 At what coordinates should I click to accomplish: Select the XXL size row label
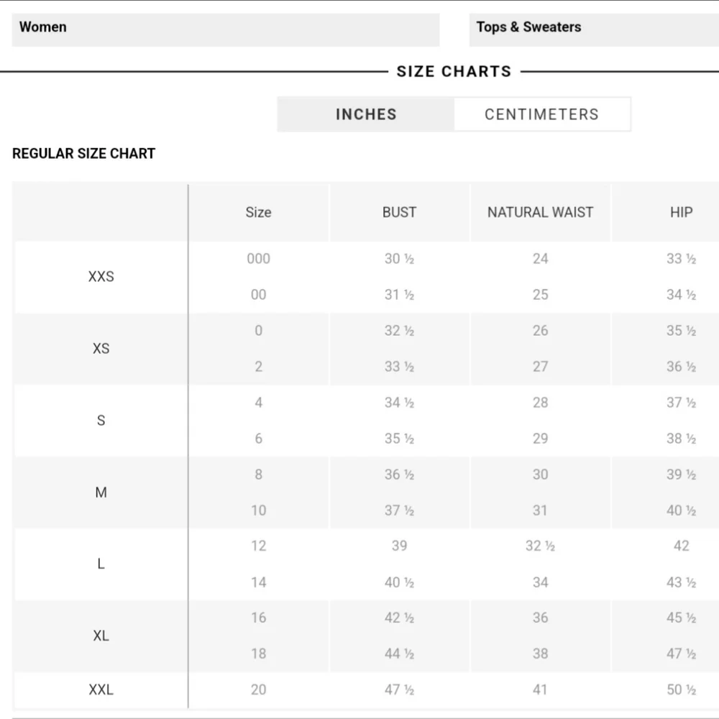(x=101, y=690)
